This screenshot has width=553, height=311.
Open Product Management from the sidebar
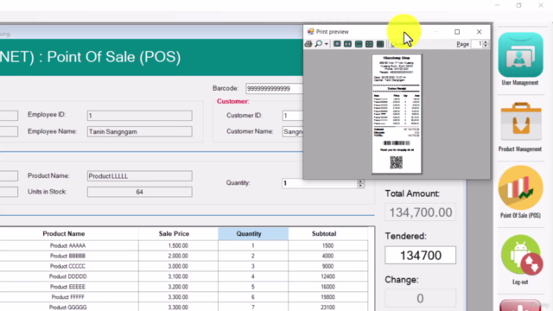pyautogui.click(x=520, y=127)
